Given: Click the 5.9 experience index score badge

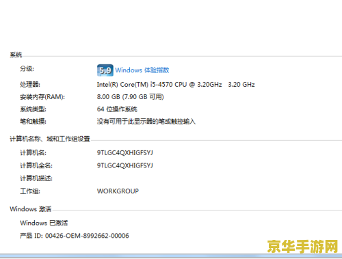Looking at the screenshot, I should click(x=105, y=70).
